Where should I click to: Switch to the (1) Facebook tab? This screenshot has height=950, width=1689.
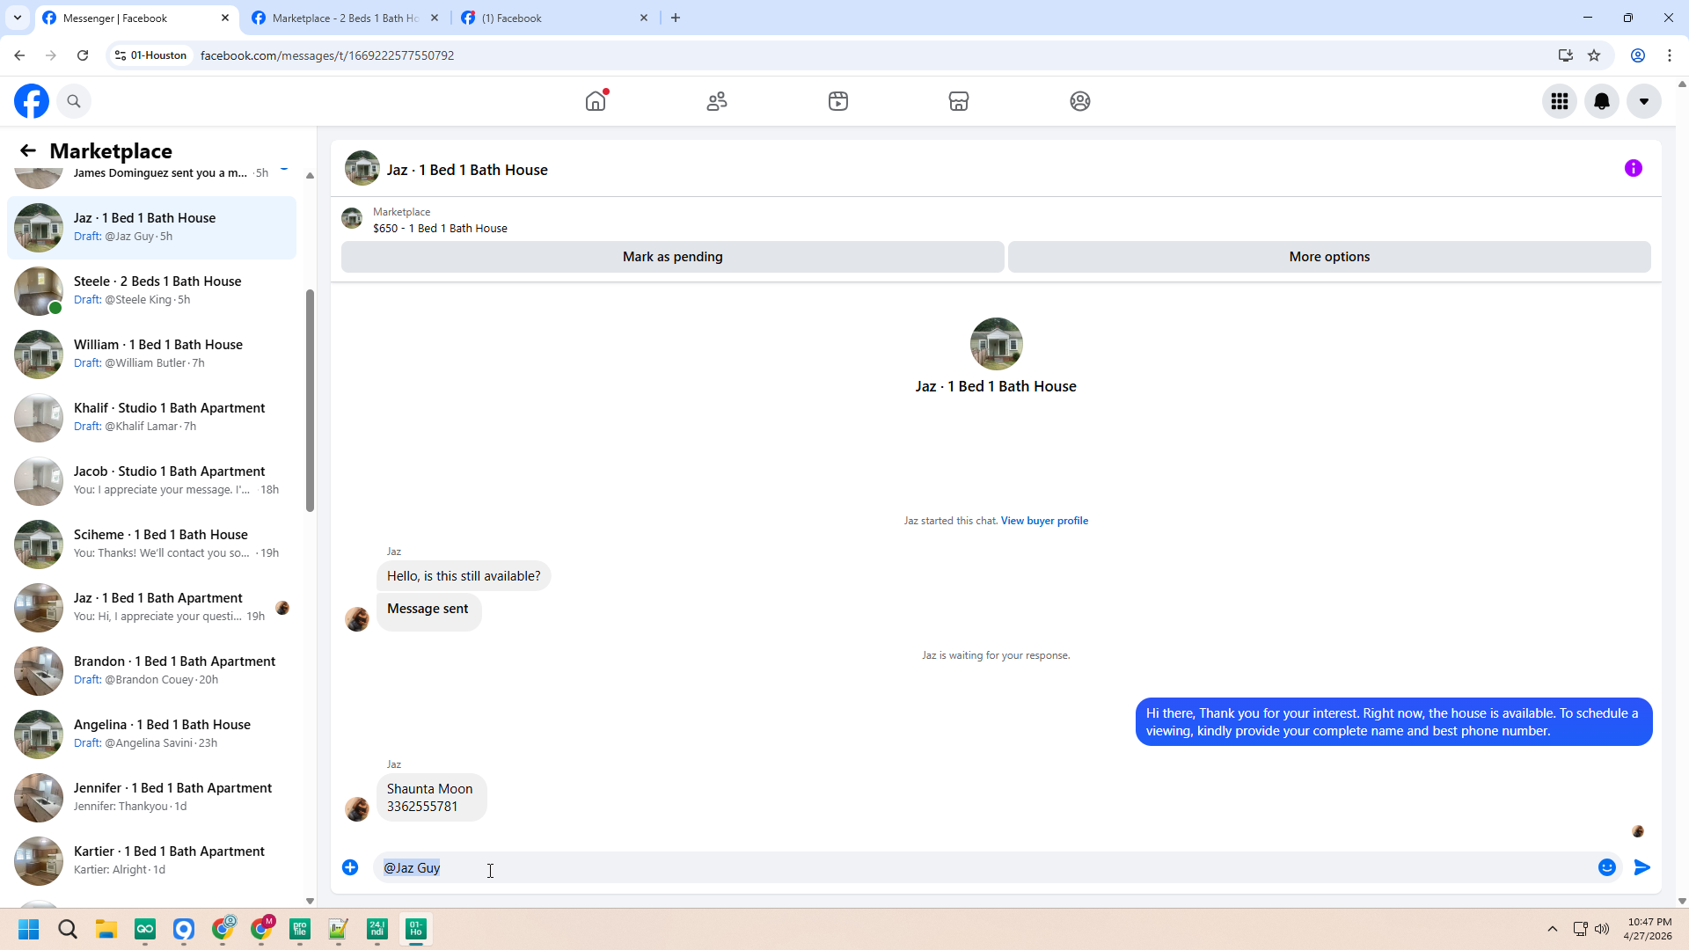(x=550, y=18)
